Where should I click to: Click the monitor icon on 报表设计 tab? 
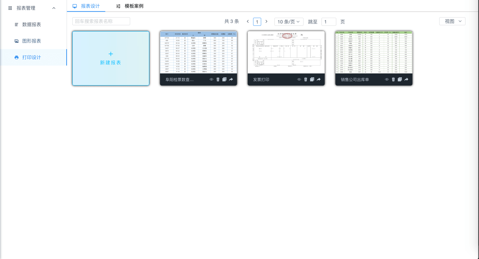[x=75, y=6]
